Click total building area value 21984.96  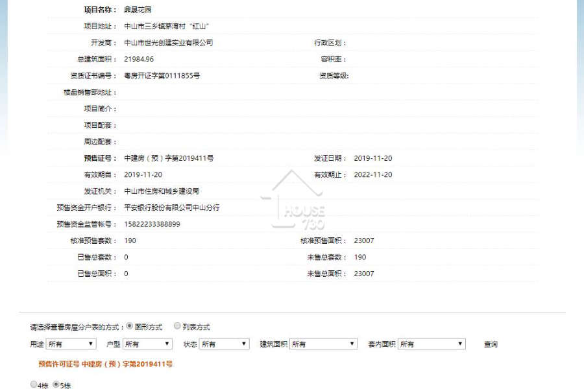tap(139, 59)
